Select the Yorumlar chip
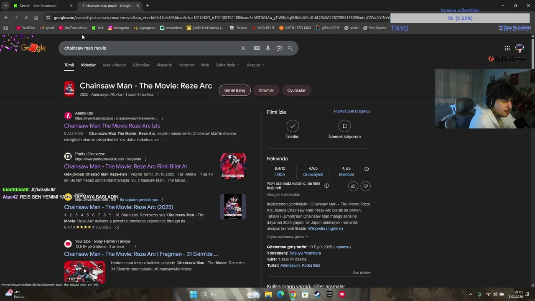This screenshot has height=301, width=535. [266, 90]
